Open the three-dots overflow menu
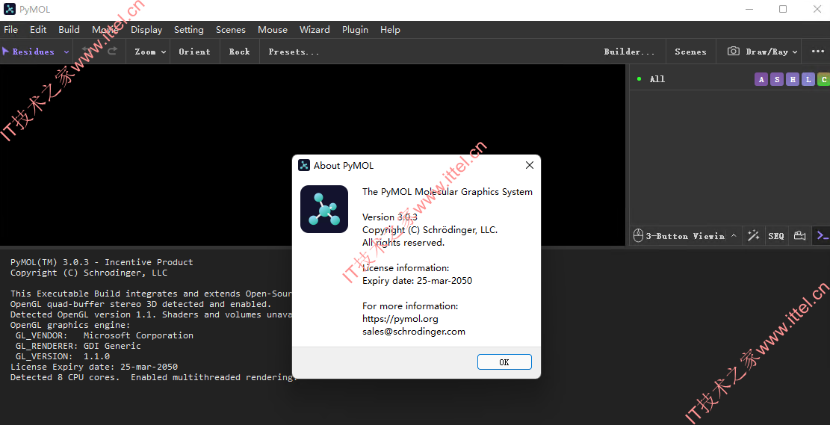The width and height of the screenshot is (830, 425). tap(817, 52)
